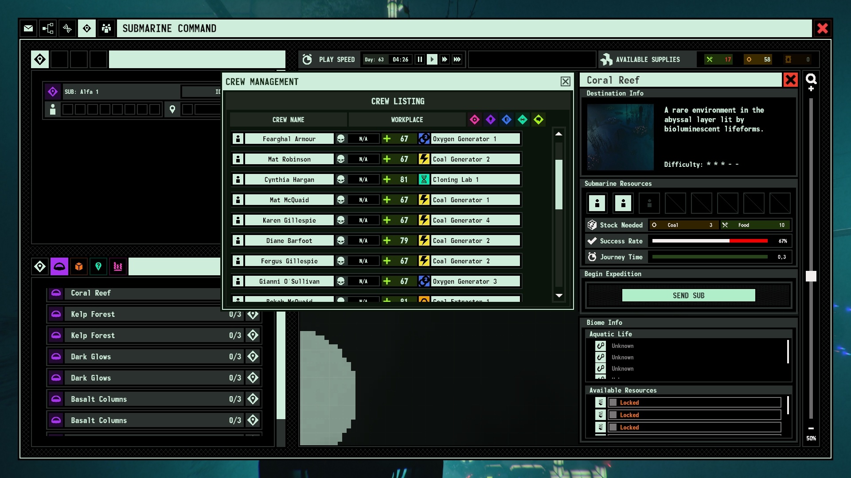Select the crew roster icon in toolbar
Viewport: 851px width, 478px height.
click(x=105, y=27)
